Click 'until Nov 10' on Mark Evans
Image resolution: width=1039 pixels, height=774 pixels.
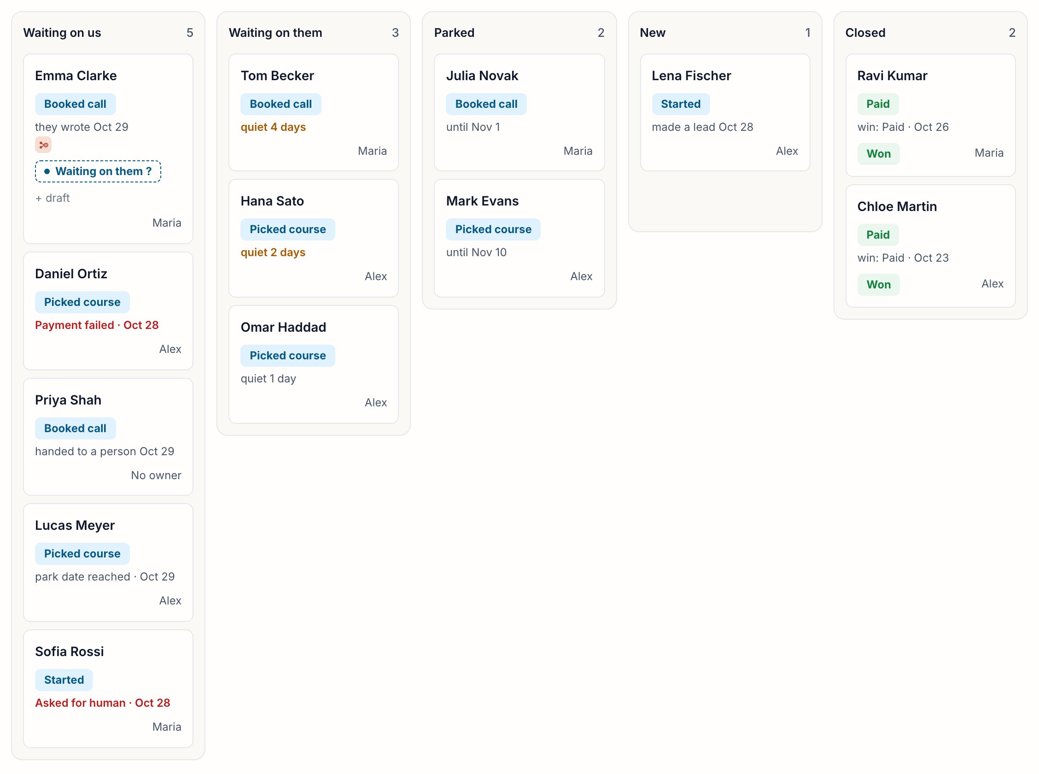[x=477, y=252]
